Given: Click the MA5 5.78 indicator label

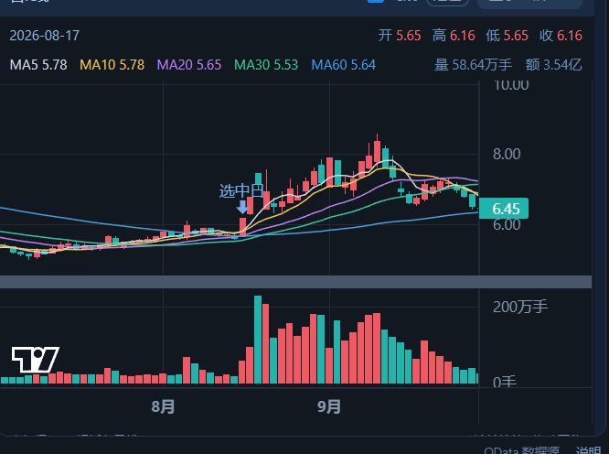Looking at the screenshot, I should 38,64.
